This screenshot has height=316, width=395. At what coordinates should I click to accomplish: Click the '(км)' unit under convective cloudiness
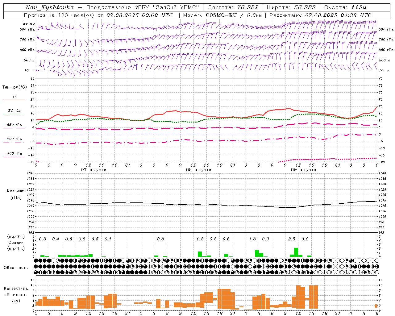click(16, 301)
